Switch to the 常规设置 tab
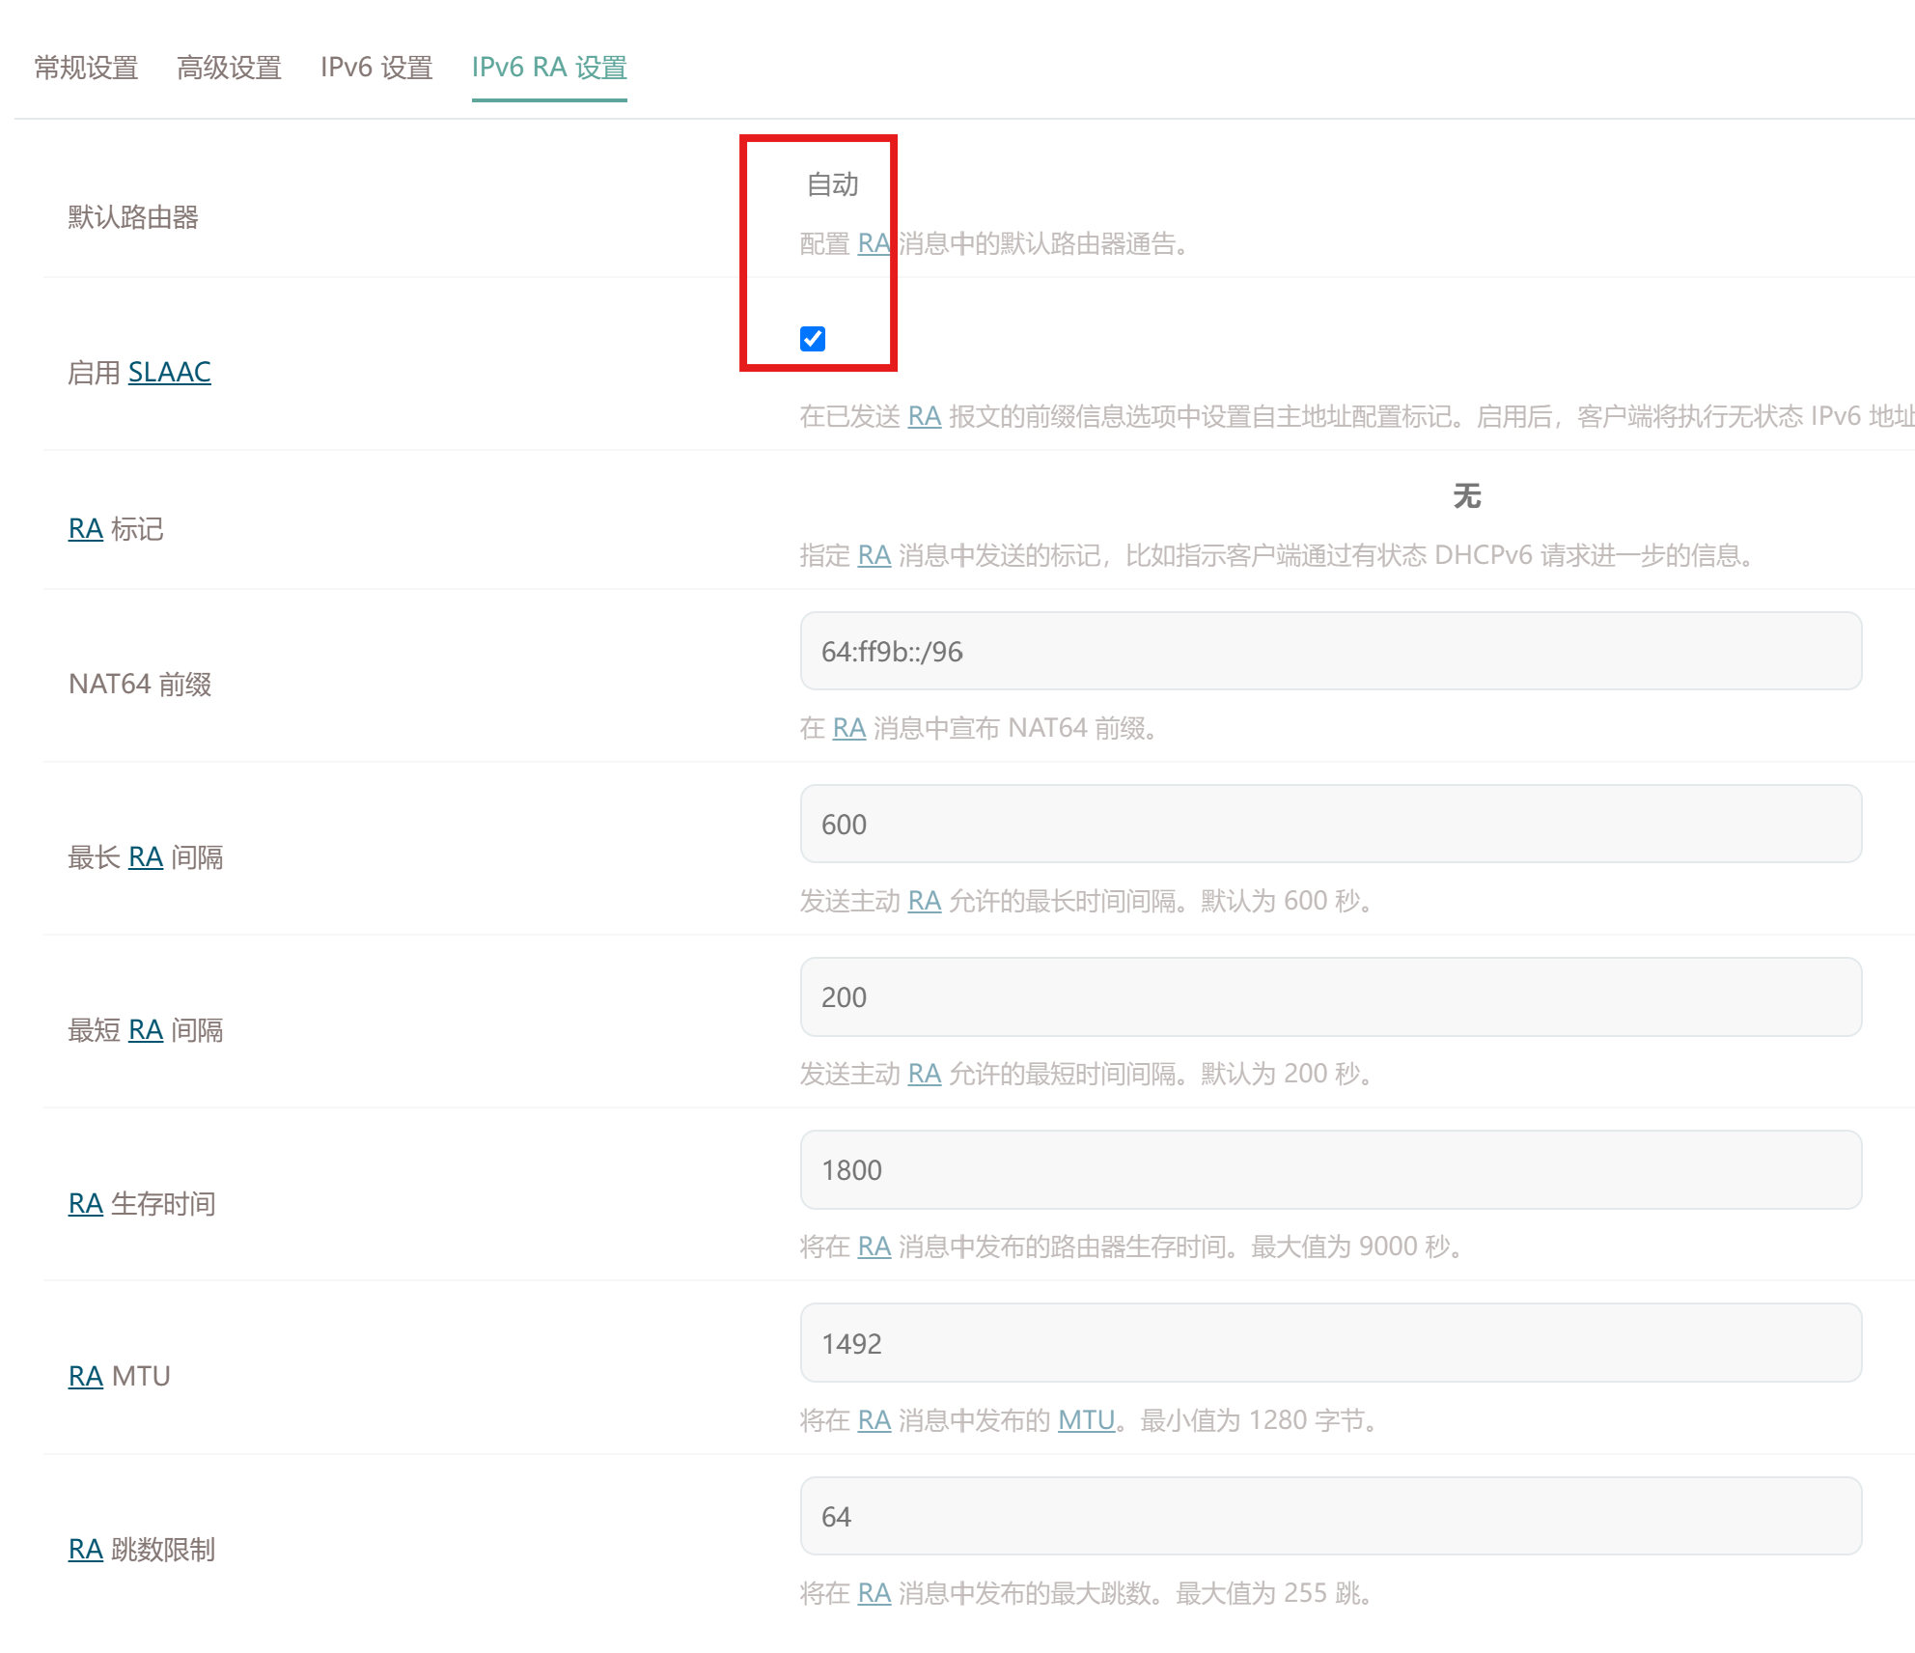 (x=86, y=68)
